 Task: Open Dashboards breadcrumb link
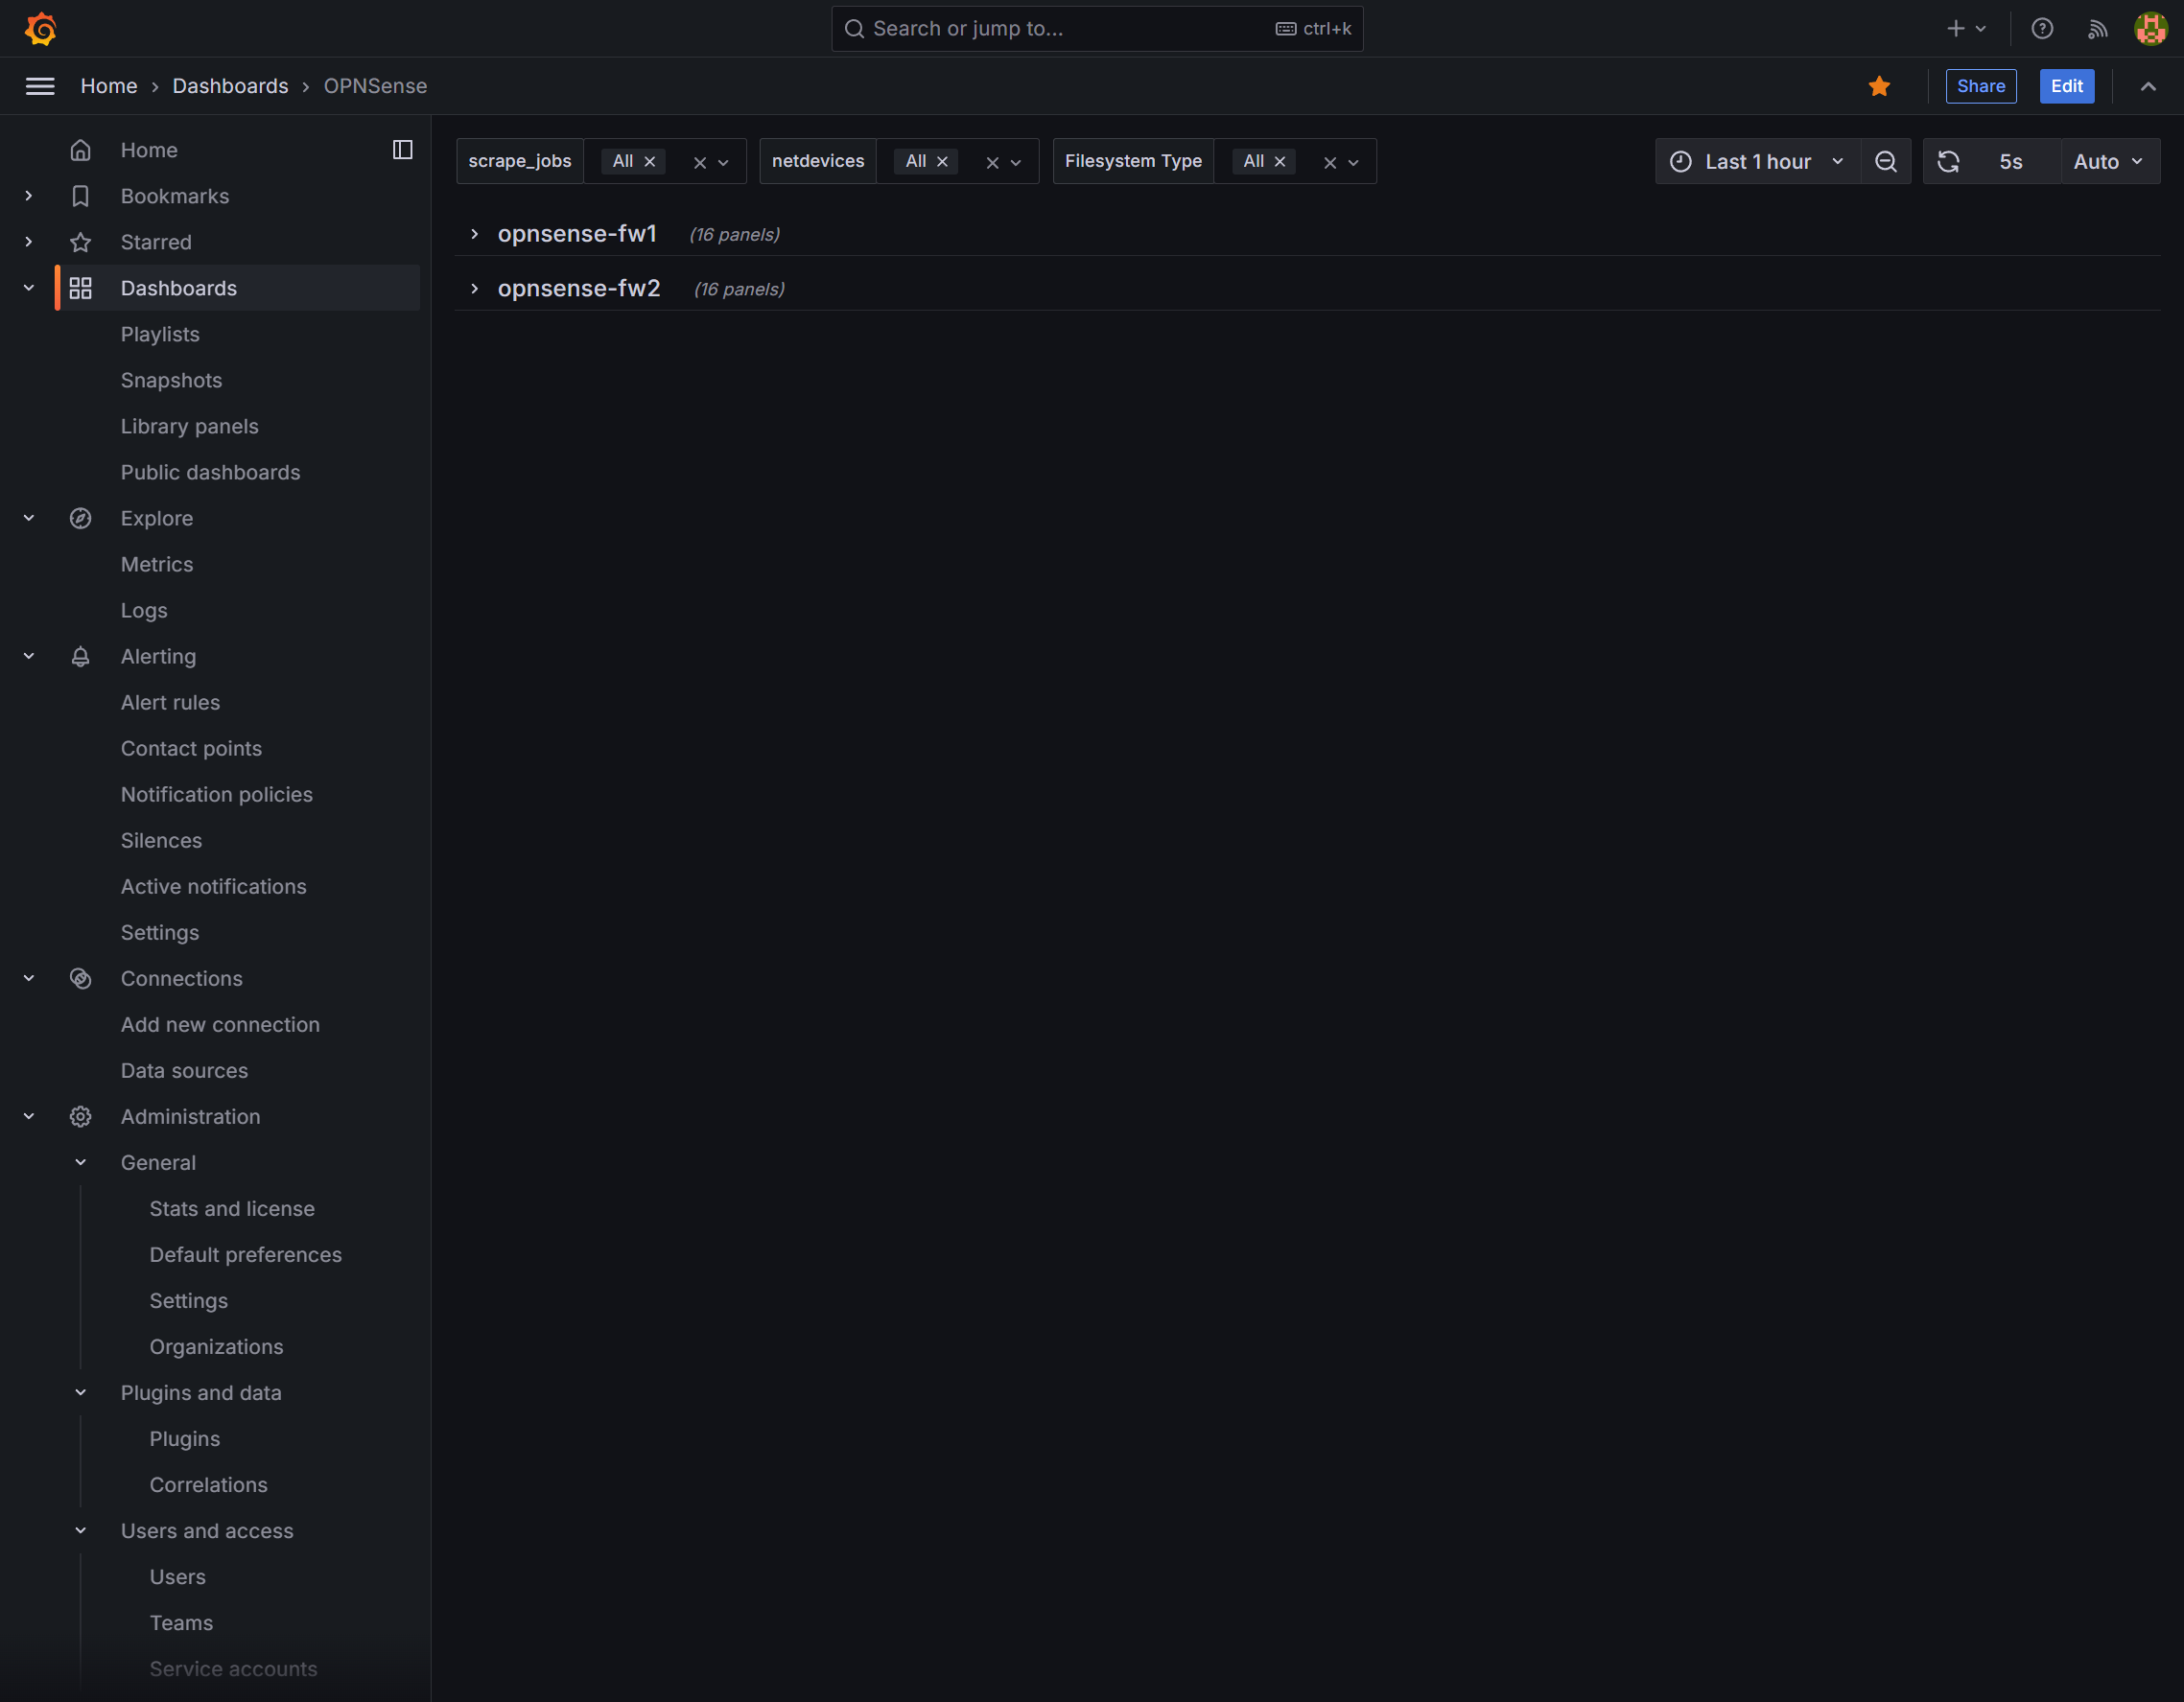[230, 86]
